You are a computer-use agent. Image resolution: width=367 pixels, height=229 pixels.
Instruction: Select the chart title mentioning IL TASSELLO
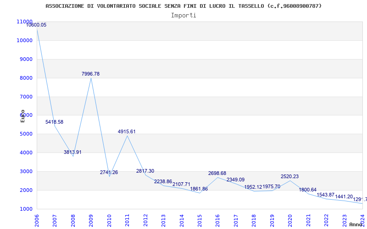tap(184, 6)
